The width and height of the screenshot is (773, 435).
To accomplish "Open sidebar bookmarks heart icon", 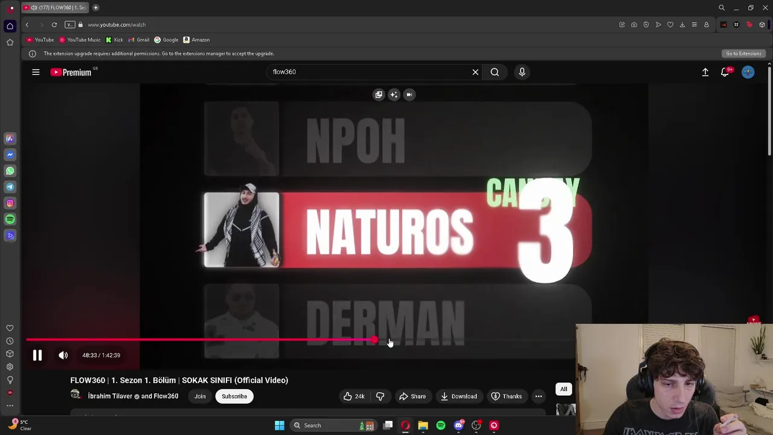I will coord(10,328).
